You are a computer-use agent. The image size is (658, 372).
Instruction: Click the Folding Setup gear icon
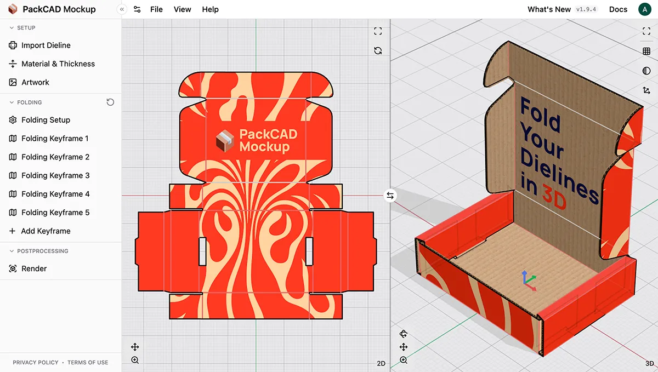pos(13,120)
